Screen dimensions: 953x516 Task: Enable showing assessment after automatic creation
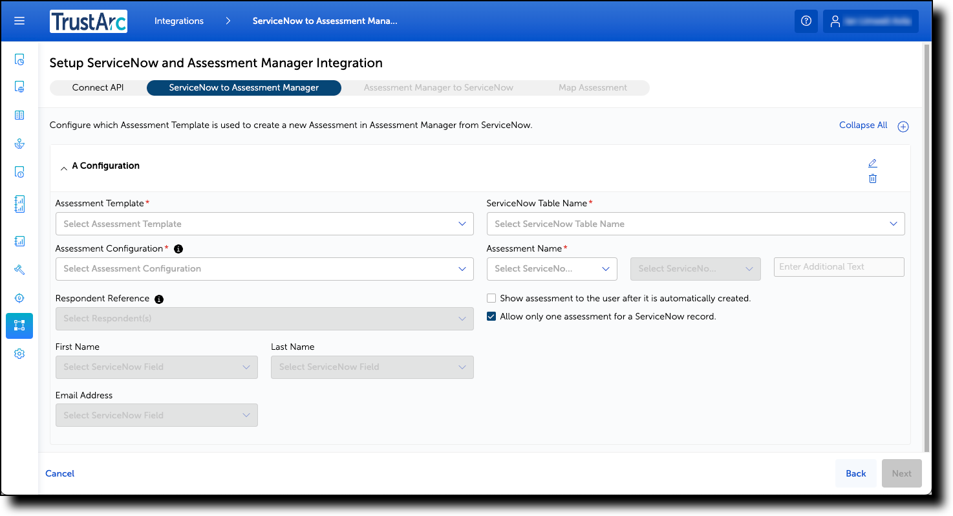pos(491,298)
